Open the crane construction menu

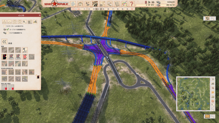102,4
